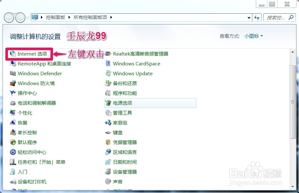The width and height of the screenshot is (299, 193).
Task: Click the 所有控制面板项 breadcrumb segment
Action: (x=90, y=17)
